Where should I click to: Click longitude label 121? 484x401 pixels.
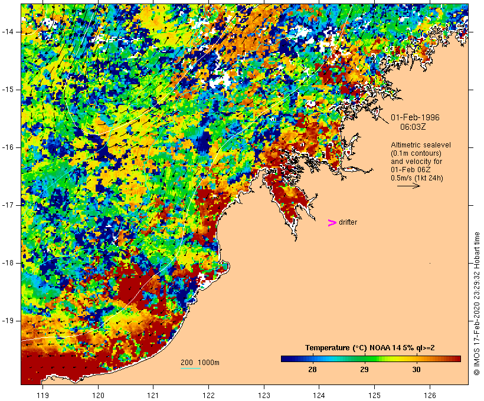tap(153, 395)
